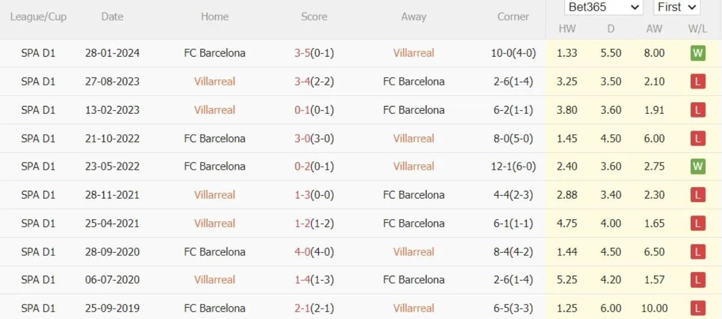Screen dimensions: 722x319
Task: Click the HW odds column header
Action: click(567, 28)
